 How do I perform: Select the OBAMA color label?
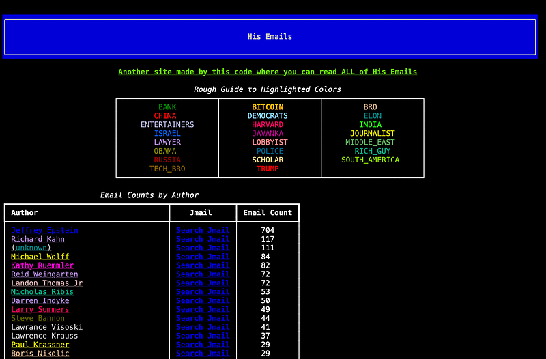(x=165, y=151)
